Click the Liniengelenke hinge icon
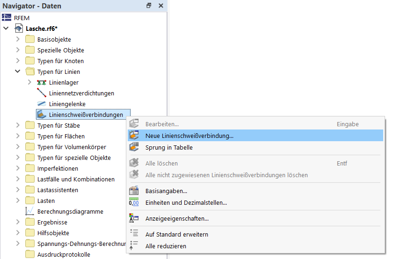This screenshot has width=393, height=259. pos(42,104)
